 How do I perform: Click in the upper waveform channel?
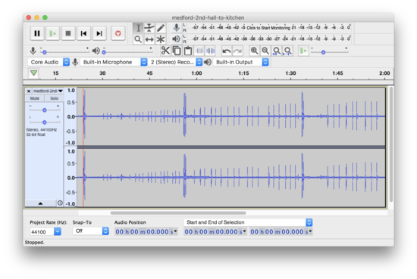tap(231, 116)
